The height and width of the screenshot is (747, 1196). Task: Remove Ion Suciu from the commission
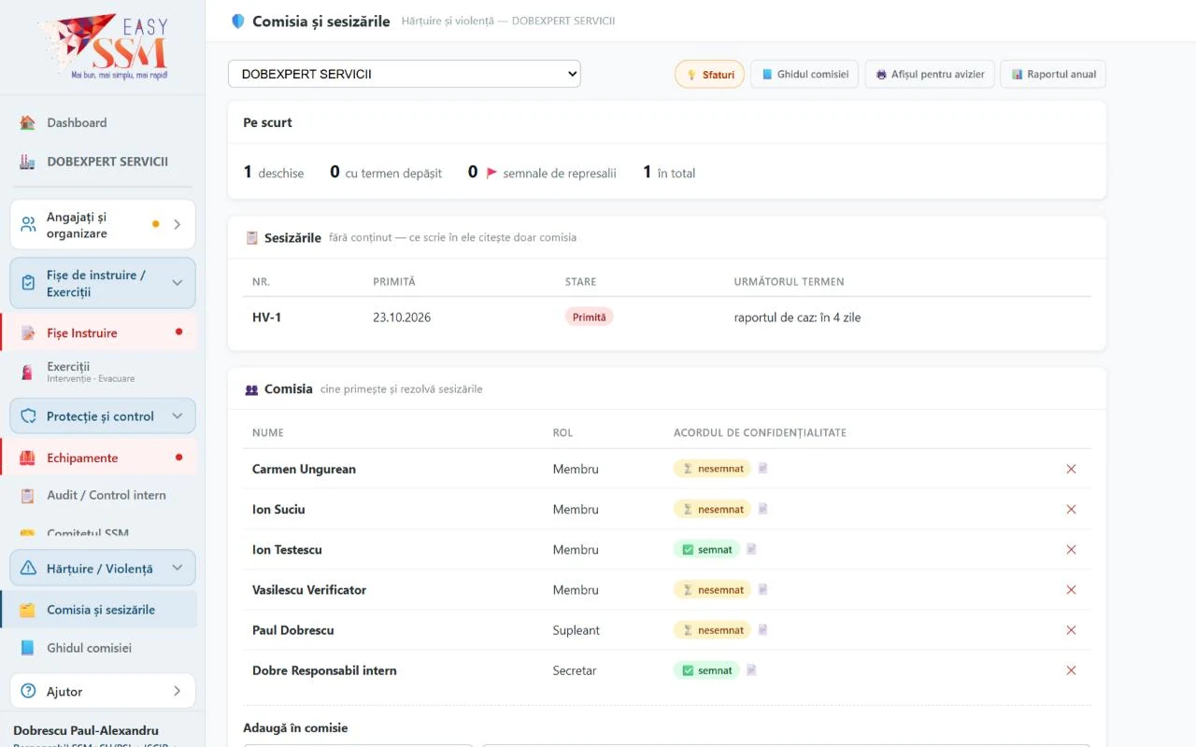pos(1071,509)
